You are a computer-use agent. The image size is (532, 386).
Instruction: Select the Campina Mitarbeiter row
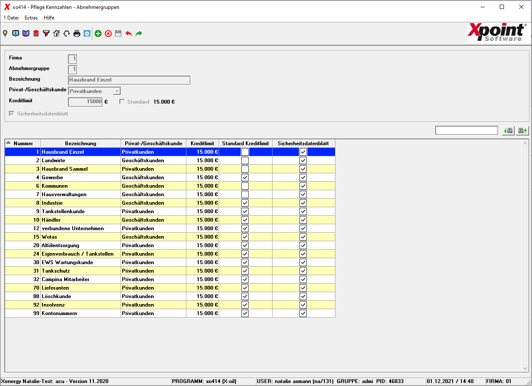[170, 279]
